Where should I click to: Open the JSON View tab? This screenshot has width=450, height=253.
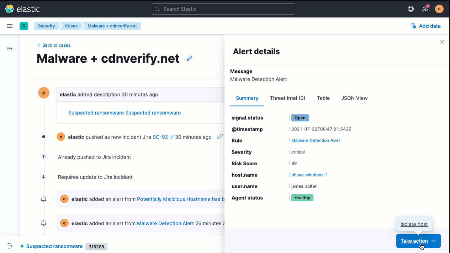[354, 98]
